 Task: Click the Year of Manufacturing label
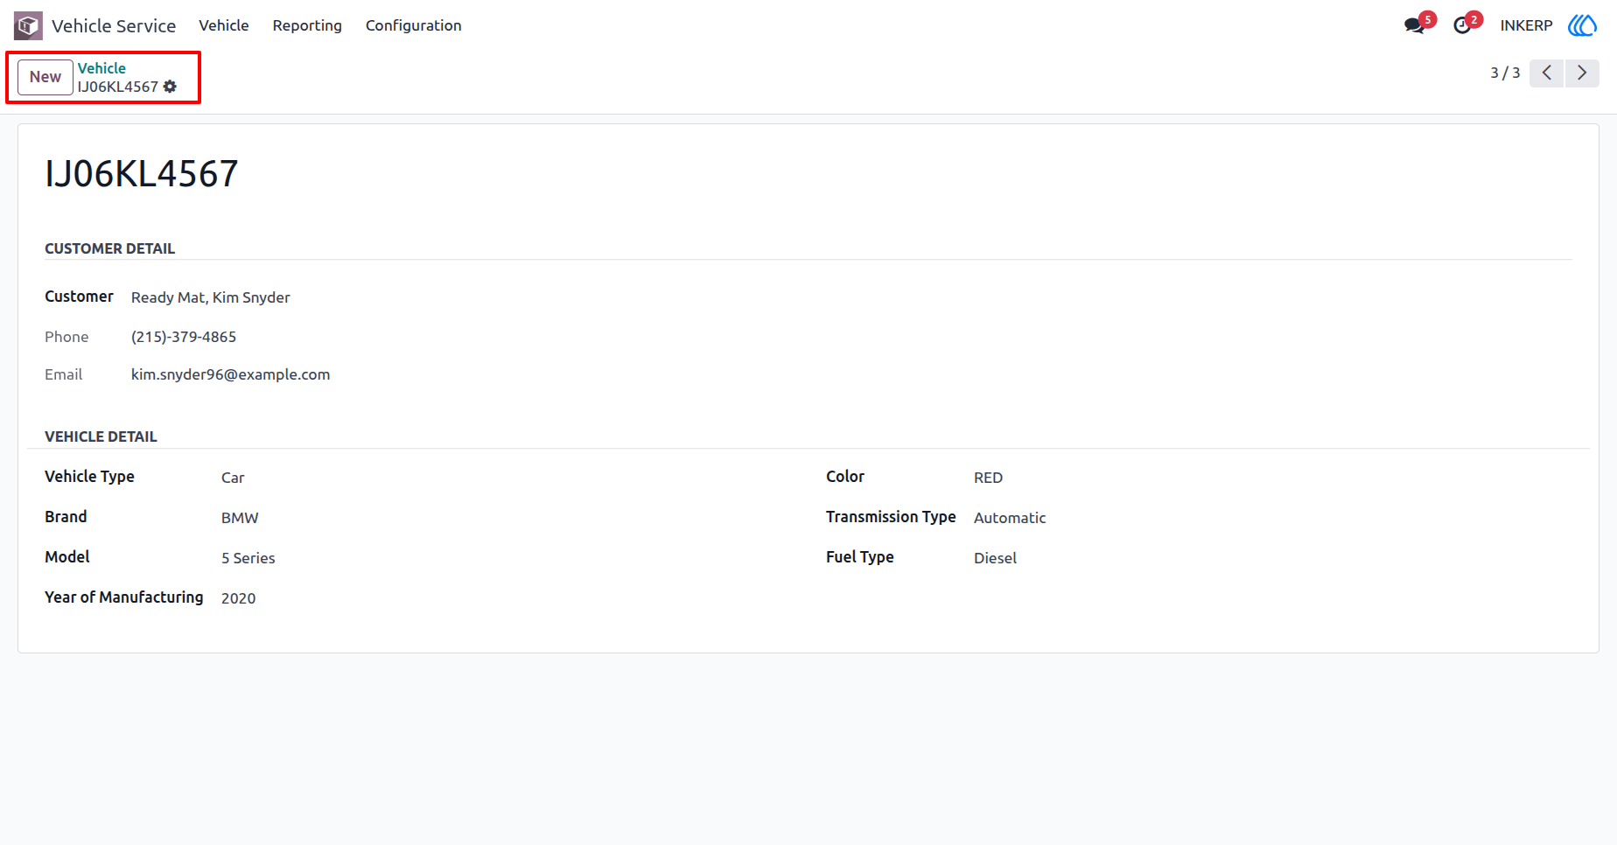click(124, 597)
